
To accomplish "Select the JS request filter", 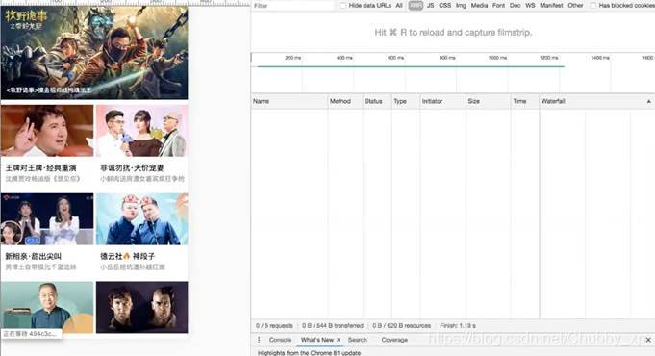I will pyautogui.click(x=430, y=6).
